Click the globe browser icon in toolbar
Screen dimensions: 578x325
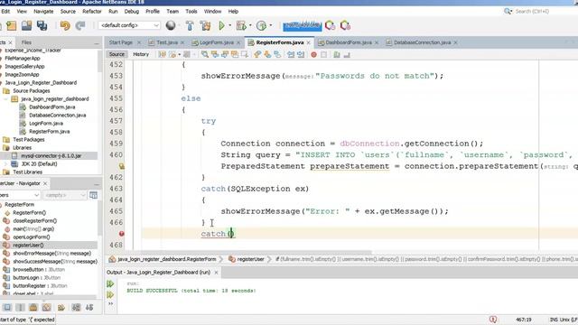(x=171, y=25)
